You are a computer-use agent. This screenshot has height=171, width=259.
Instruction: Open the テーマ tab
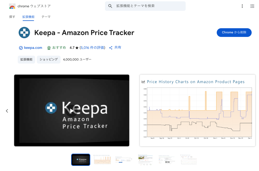tap(46, 17)
